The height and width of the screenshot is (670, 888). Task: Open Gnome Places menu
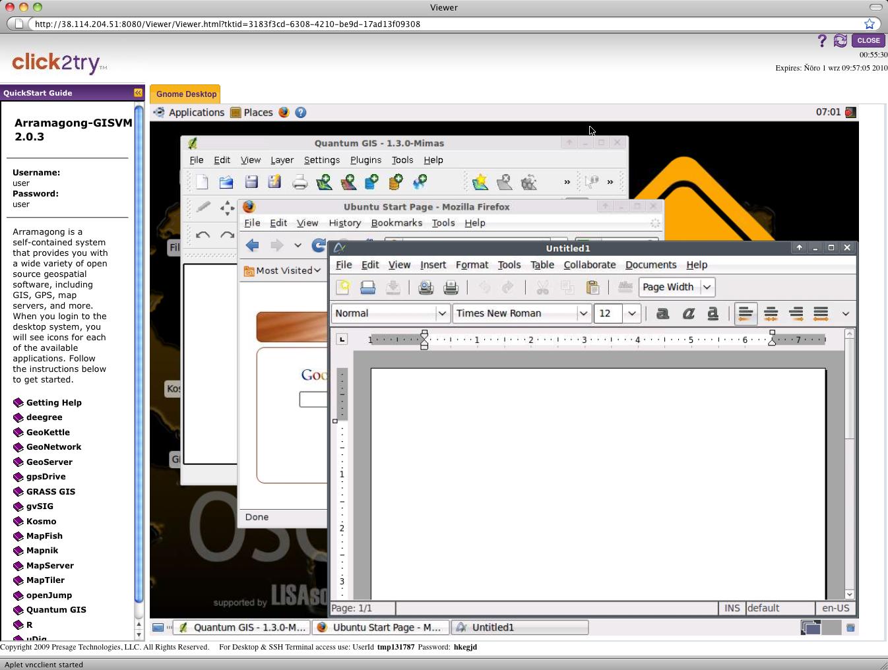point(251,113)
